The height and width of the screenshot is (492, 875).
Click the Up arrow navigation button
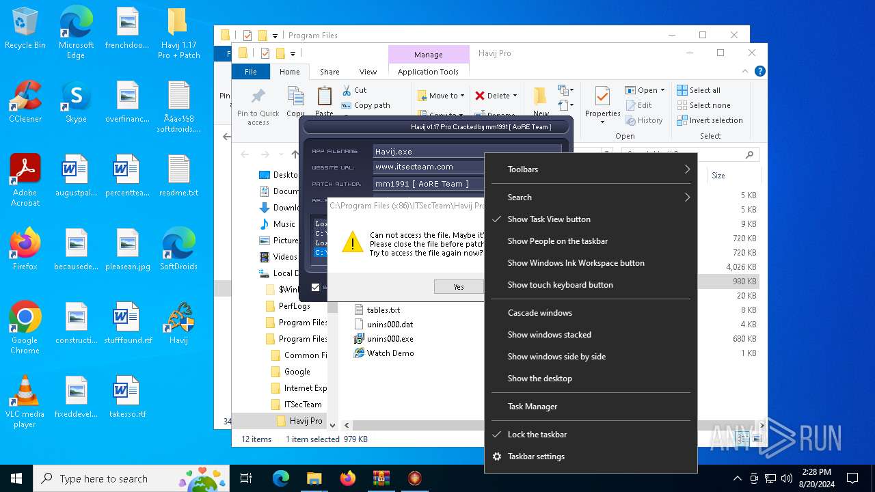click(295, 154)
